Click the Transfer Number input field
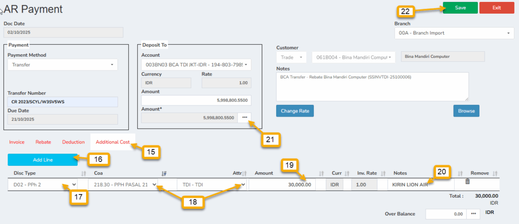 click(x=62, y=102)
